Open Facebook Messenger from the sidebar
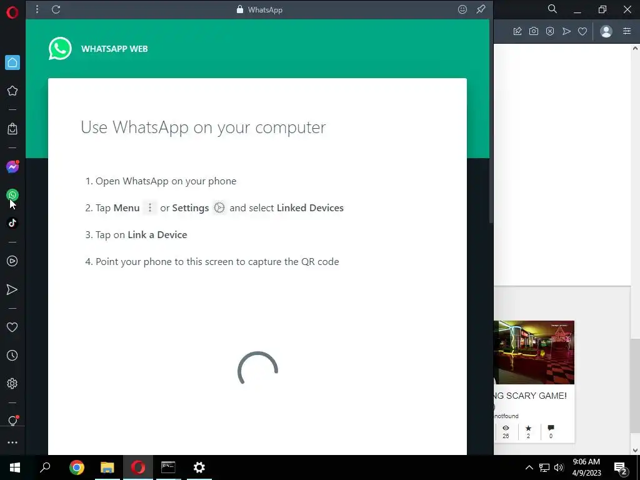 (12, 166)
